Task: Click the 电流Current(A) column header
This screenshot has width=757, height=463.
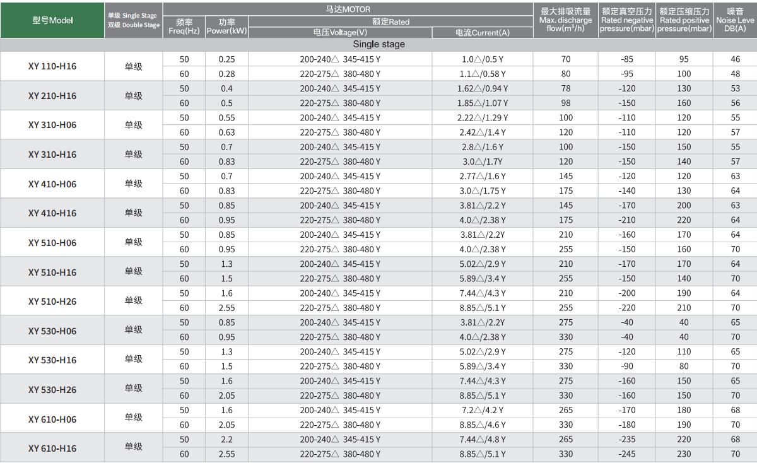Action: (x=483, y=33)
